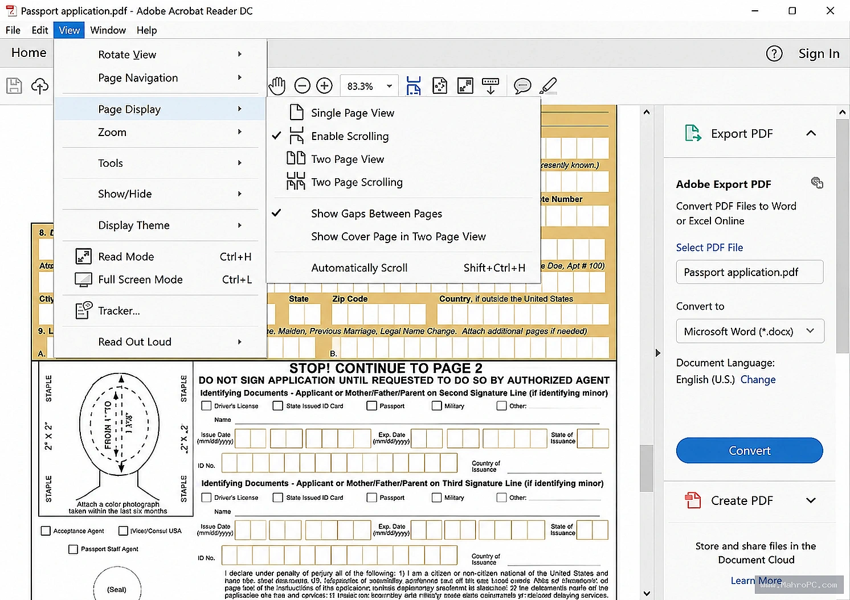850x600 pixels.
Task: Click the fit page toolbar icon
Action: pyautogui.click(x=440, y=86)
